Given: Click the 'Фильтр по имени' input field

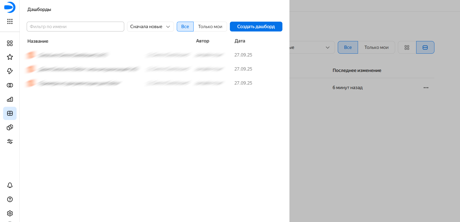Looking at the screenshot, I should click(75, 27).
